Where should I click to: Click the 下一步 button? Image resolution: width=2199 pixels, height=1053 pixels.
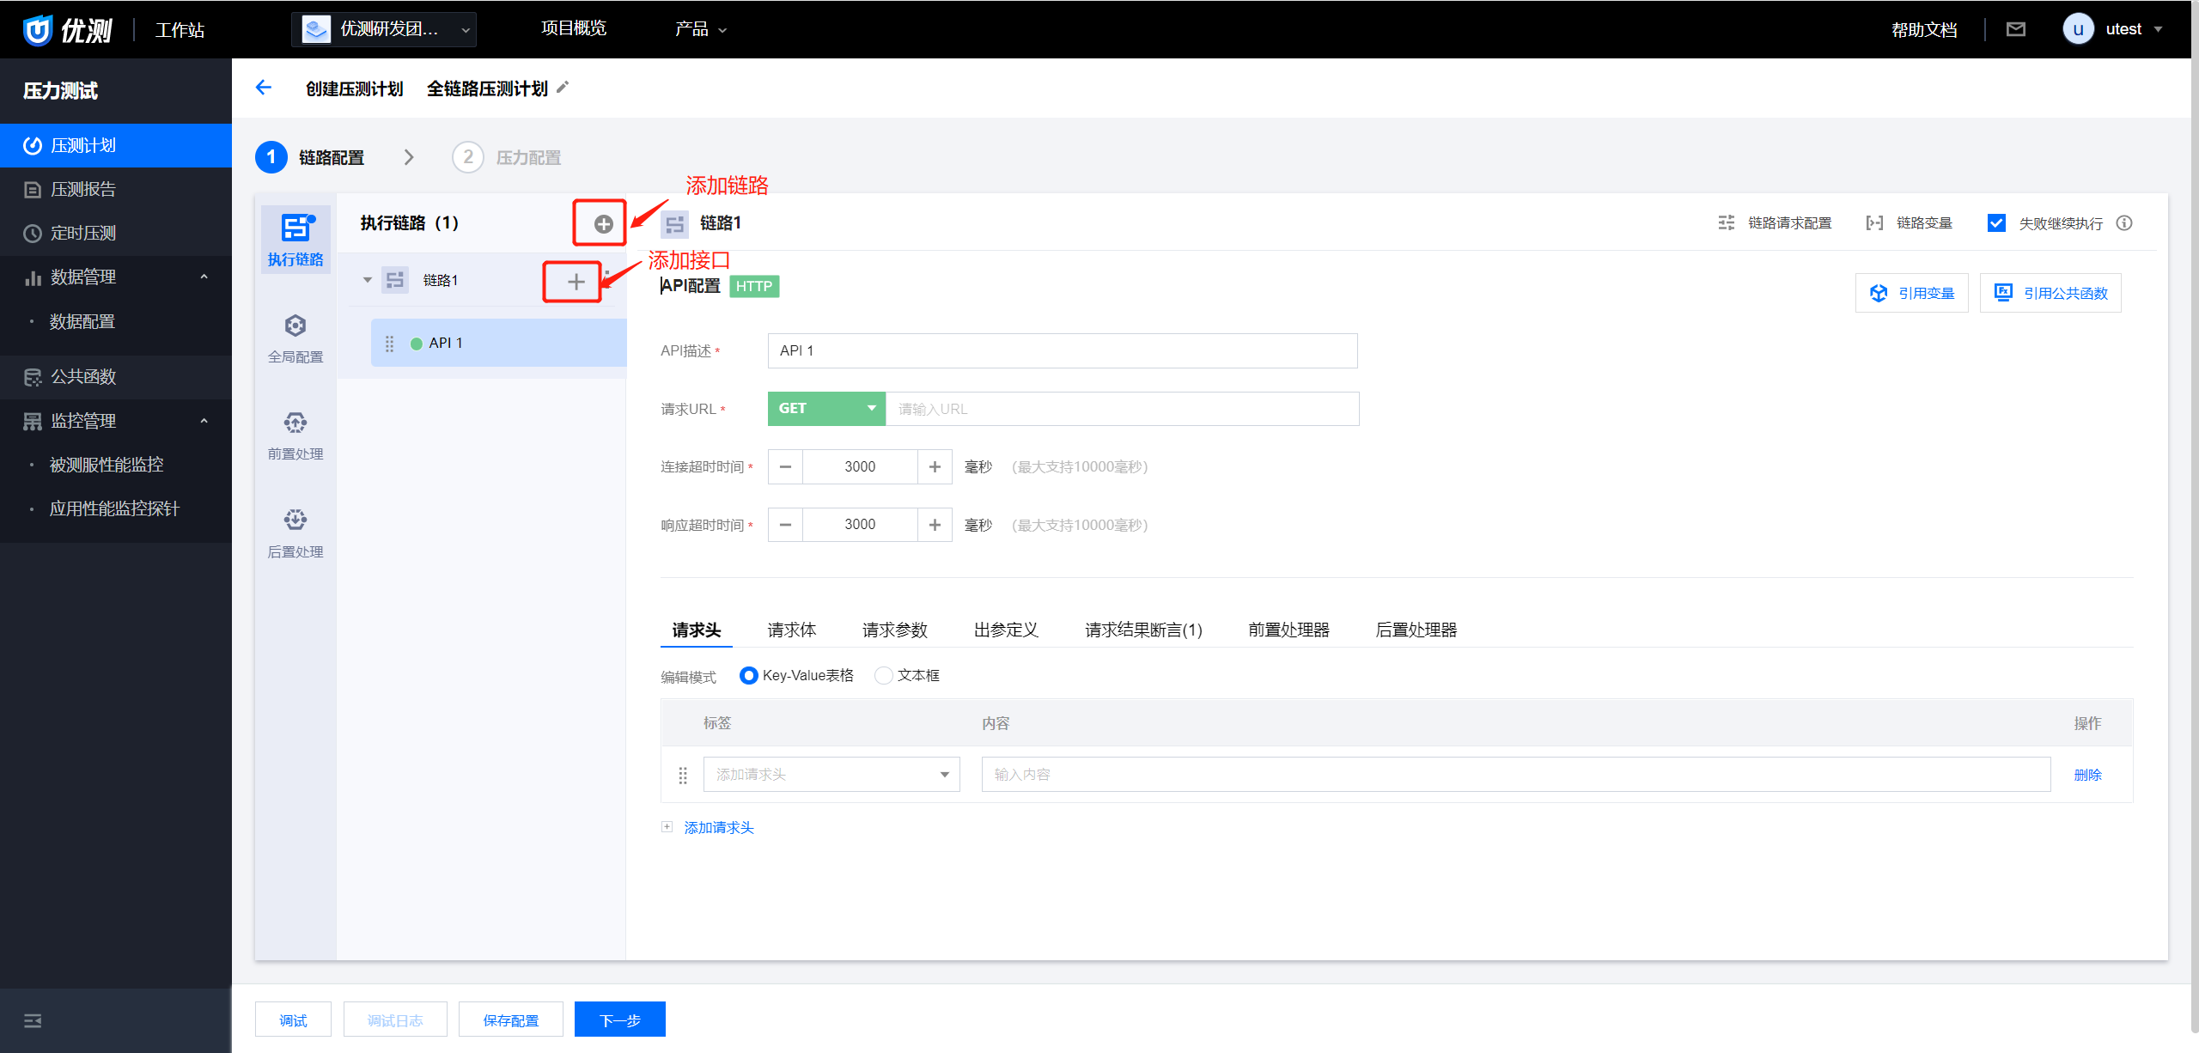pyautogui.click(x=619, y=1020)
